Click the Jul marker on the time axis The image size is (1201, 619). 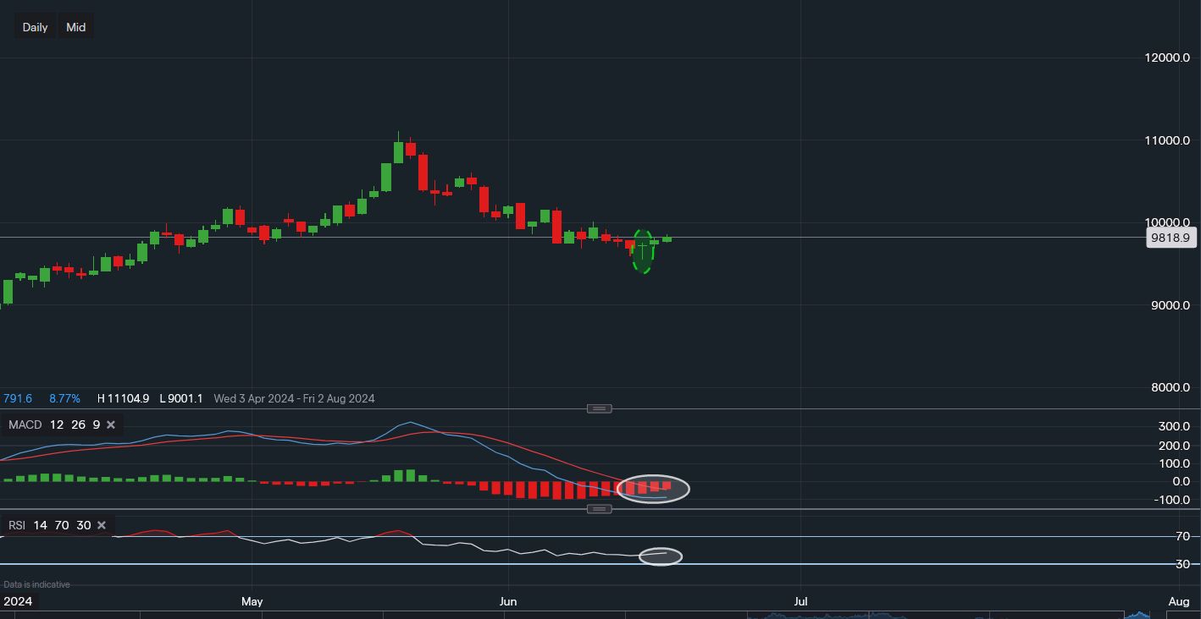click(800, 601)
